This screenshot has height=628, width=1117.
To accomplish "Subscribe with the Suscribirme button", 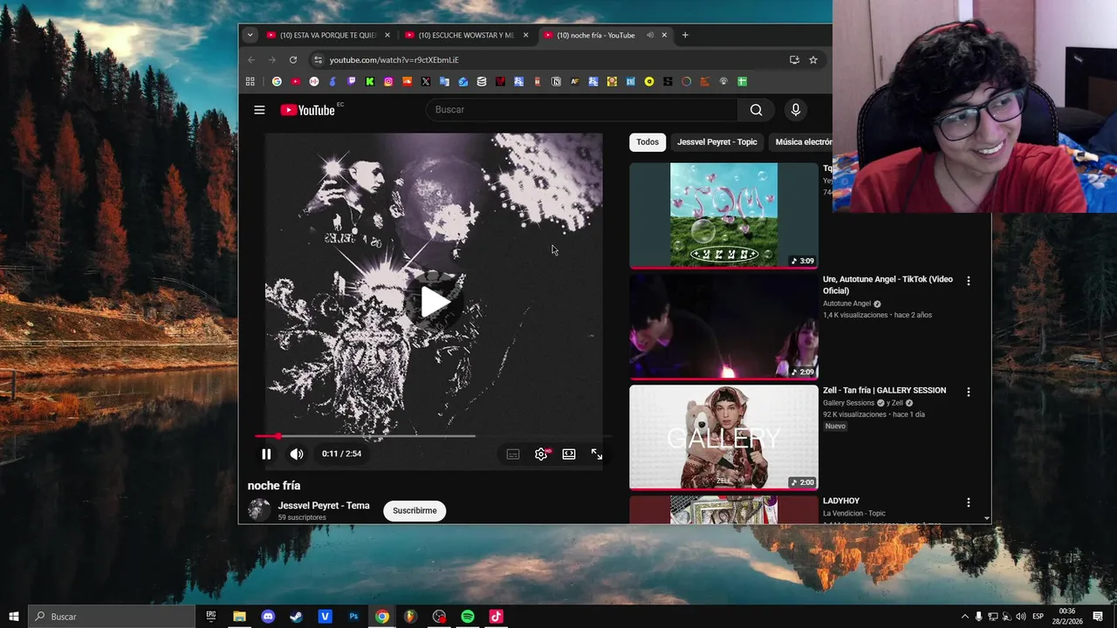I will pos(415,511).
